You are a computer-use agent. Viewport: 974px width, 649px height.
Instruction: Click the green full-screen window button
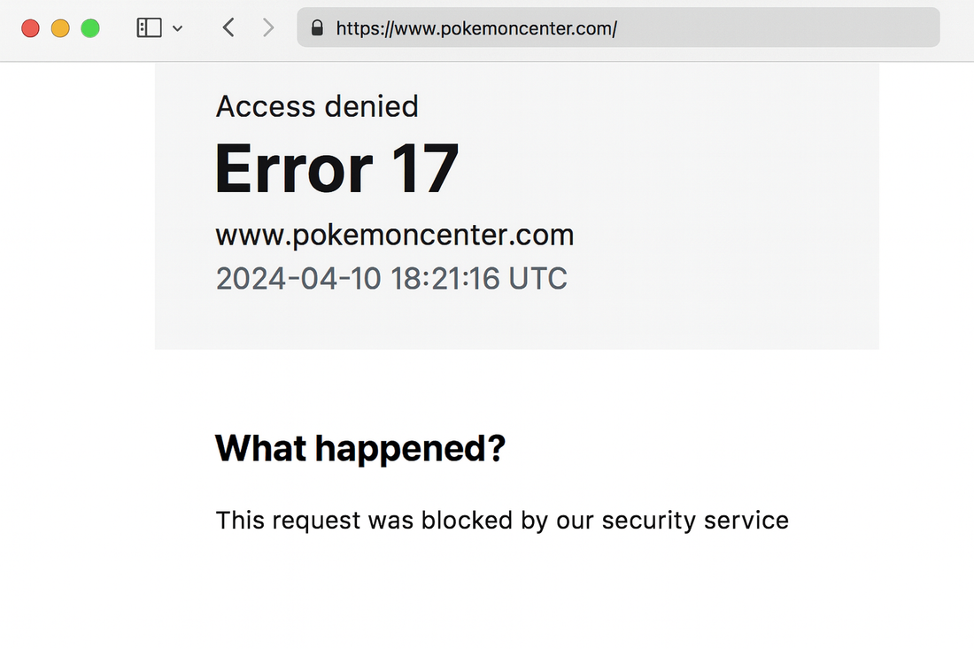[x=90, y=28]
